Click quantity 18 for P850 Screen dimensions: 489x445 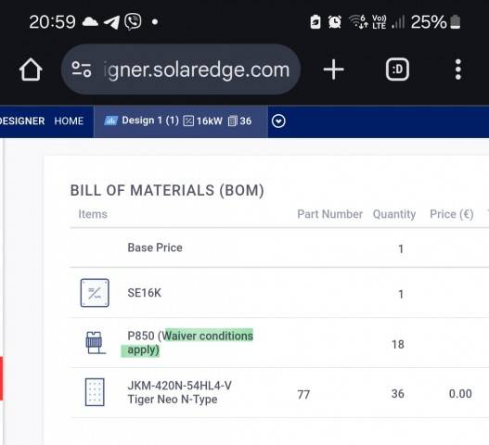tap(398, 344)
